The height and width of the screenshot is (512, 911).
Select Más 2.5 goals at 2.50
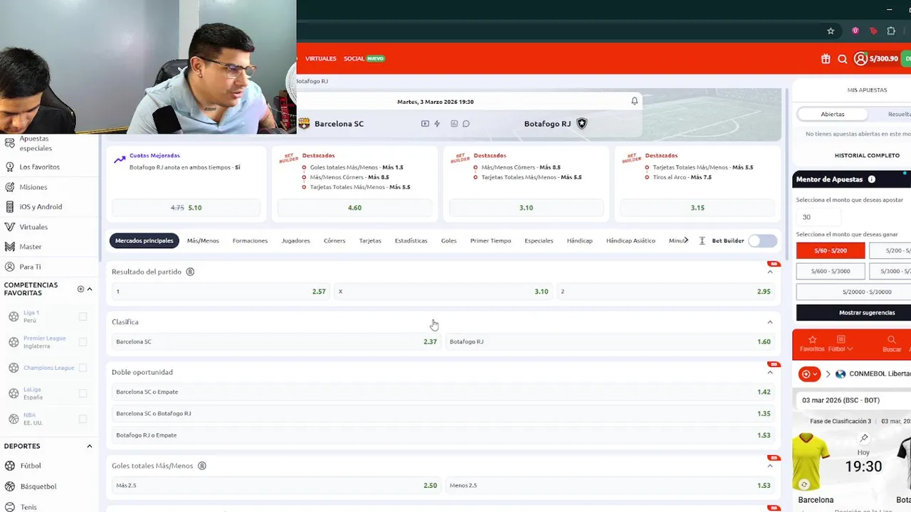tap(276, 486)
